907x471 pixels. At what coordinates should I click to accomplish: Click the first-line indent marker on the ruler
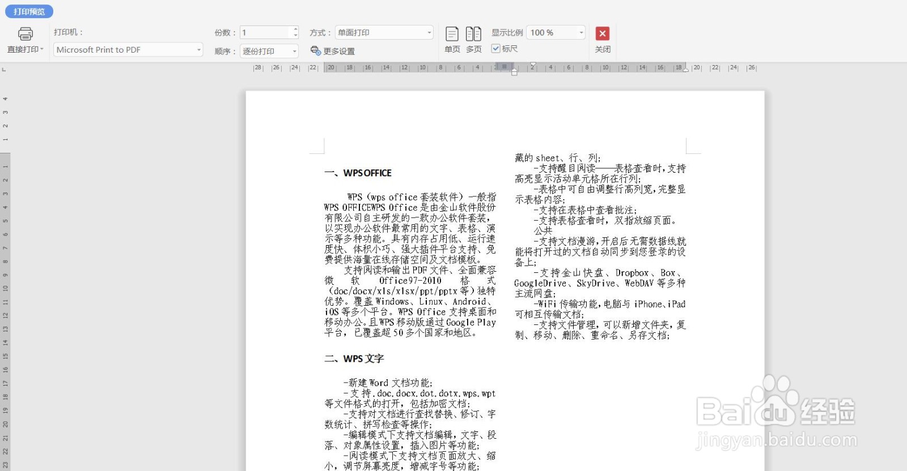pyautogui.click(x=533, y=65)
